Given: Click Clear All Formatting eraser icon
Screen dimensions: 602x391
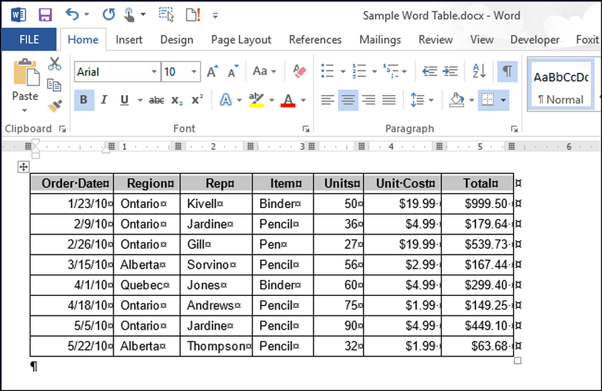Looking at the screenshot, I should (x=299, y=72).
